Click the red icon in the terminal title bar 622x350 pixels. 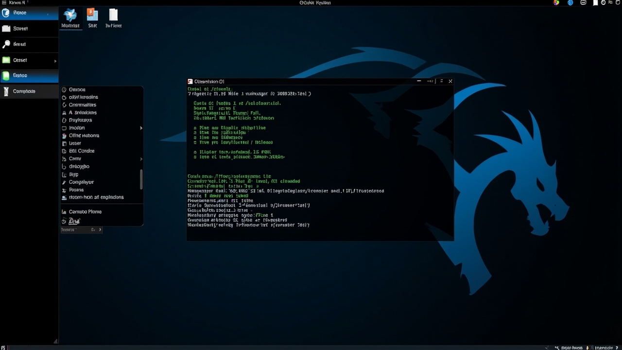click(190, 82)
